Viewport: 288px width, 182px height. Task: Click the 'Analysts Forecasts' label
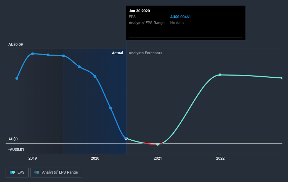point(146,53)
